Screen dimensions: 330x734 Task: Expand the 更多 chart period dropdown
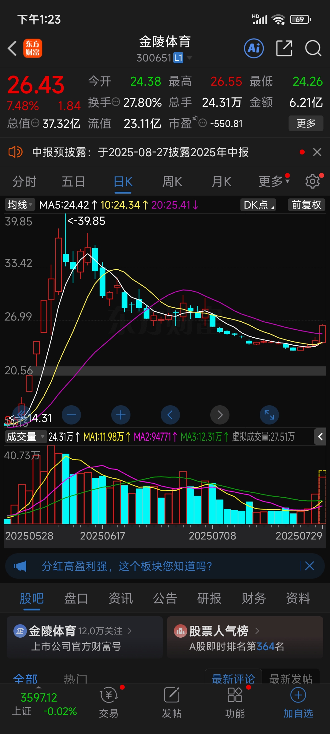click(274, 181)
